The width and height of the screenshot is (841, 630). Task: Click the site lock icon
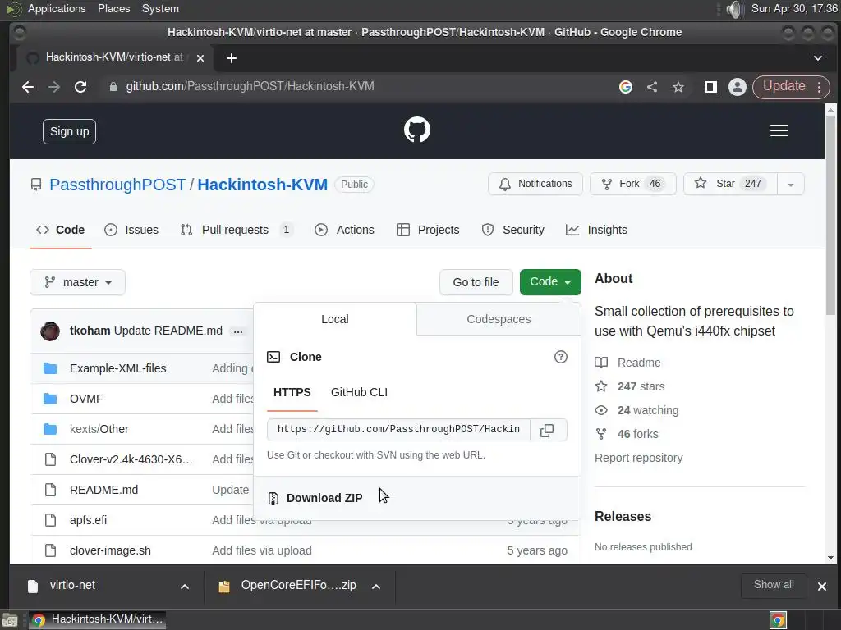(x=113, y=87)
